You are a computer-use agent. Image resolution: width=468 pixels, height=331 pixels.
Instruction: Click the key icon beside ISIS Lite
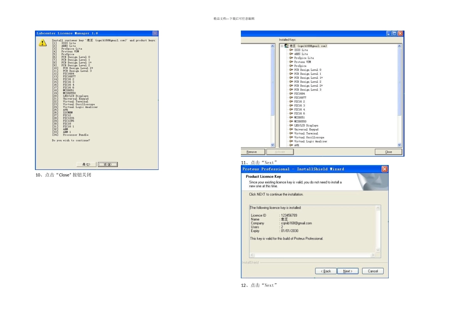pos(291,50)
